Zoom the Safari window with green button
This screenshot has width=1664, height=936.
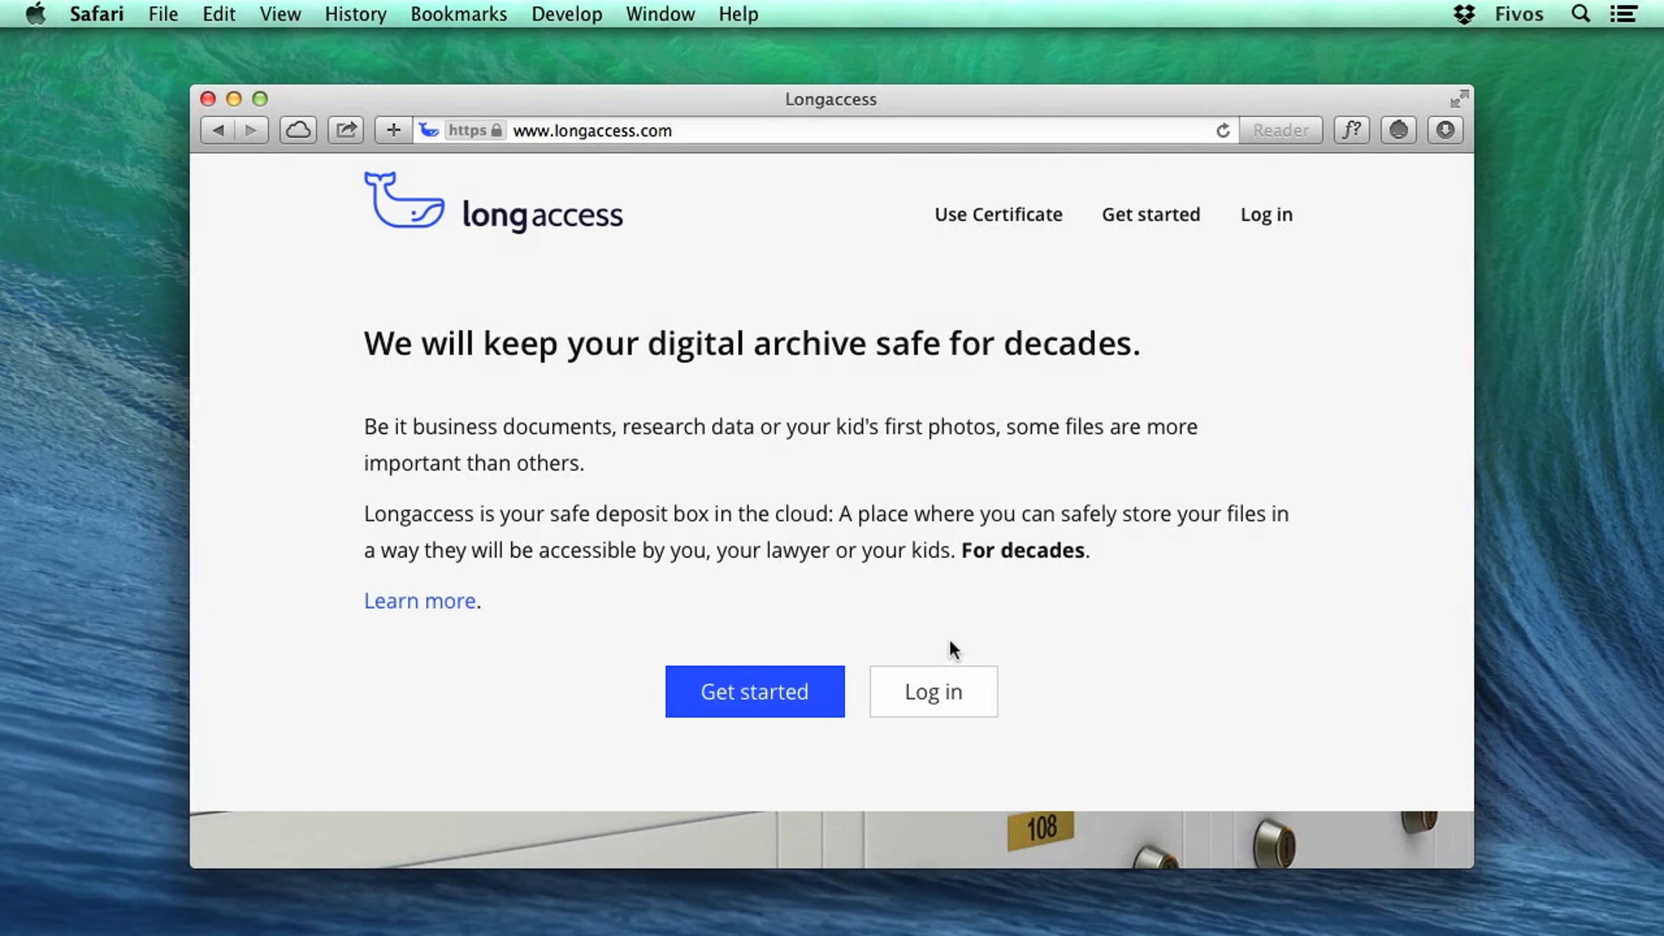tap(260, 99)
